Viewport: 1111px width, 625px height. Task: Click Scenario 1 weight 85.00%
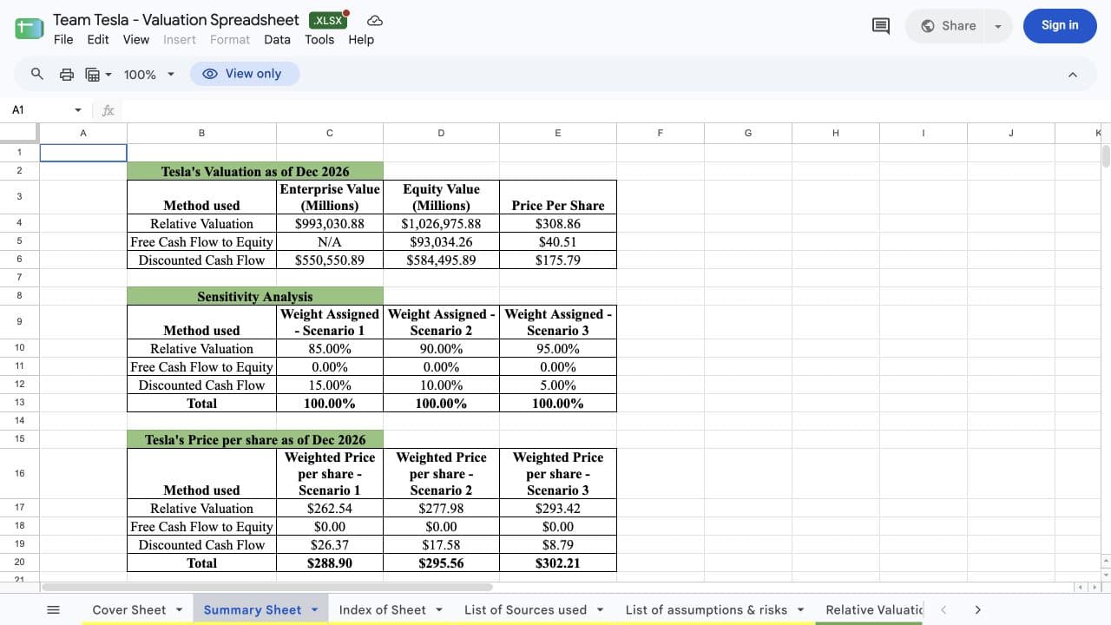click(x=330, y=349)
